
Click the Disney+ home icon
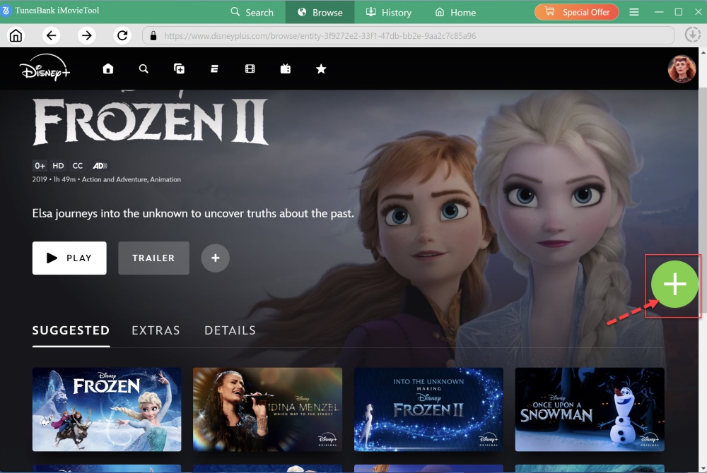(108, 68)
